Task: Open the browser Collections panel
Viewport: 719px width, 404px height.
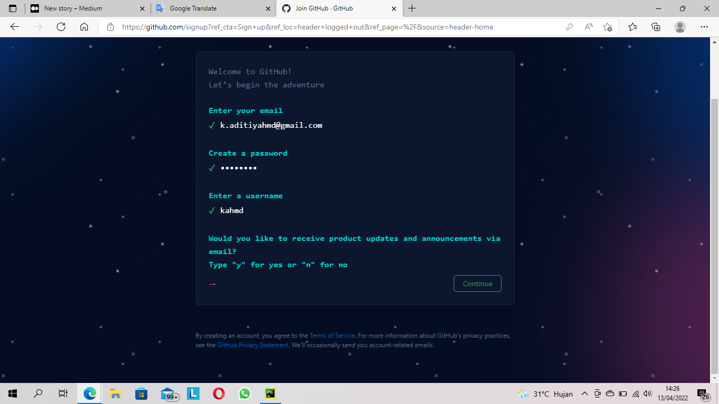Action: 656,27
